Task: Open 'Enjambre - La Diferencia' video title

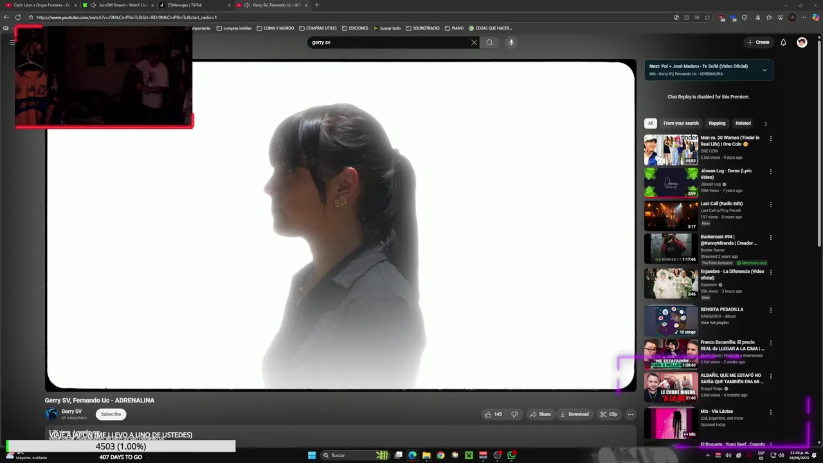Action: click(732, 275)
